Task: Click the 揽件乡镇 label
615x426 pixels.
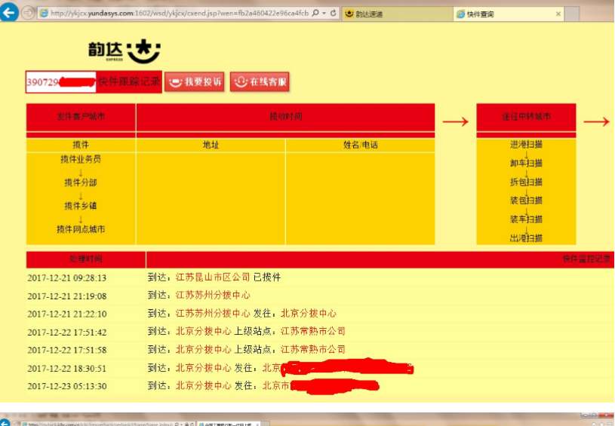Action: click(81, 206)
